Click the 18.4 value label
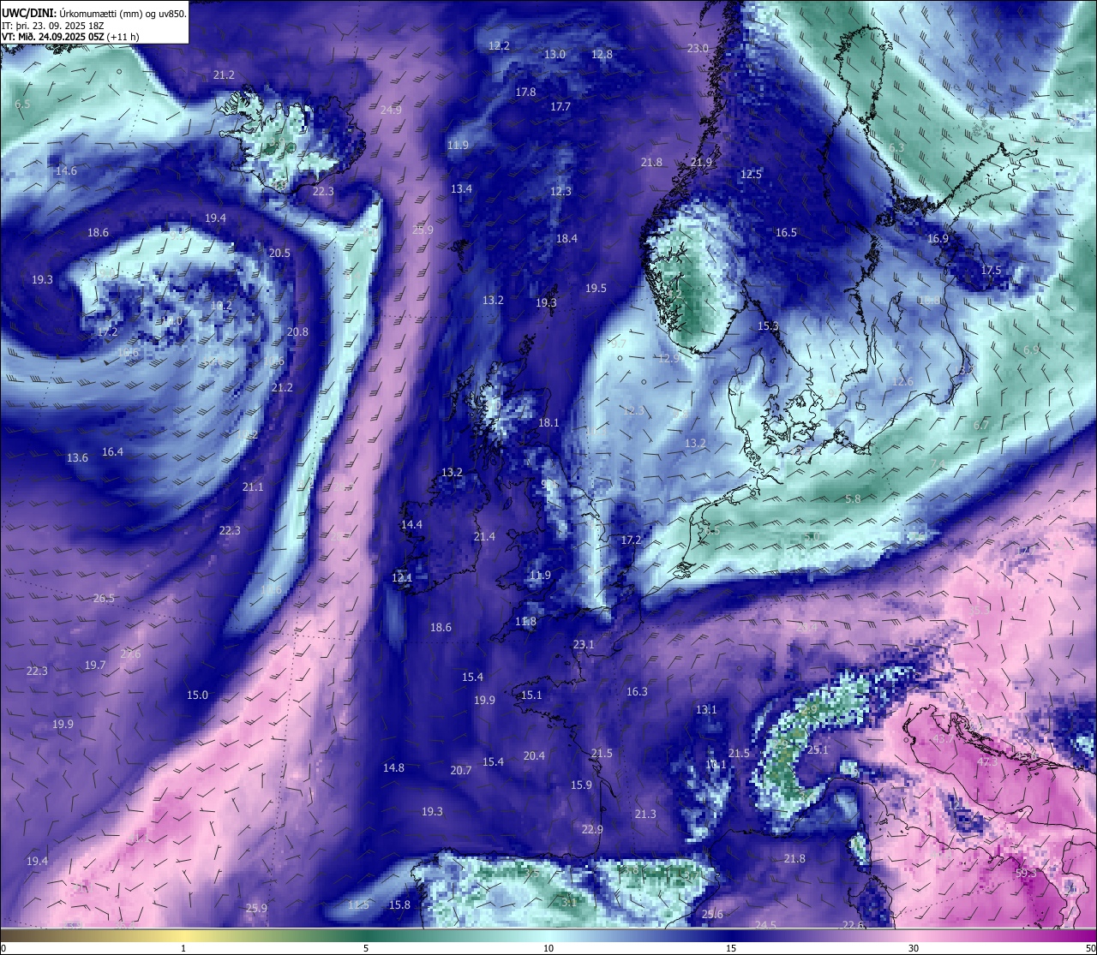This screenshot has width=1097, height=955. (566, 238)
